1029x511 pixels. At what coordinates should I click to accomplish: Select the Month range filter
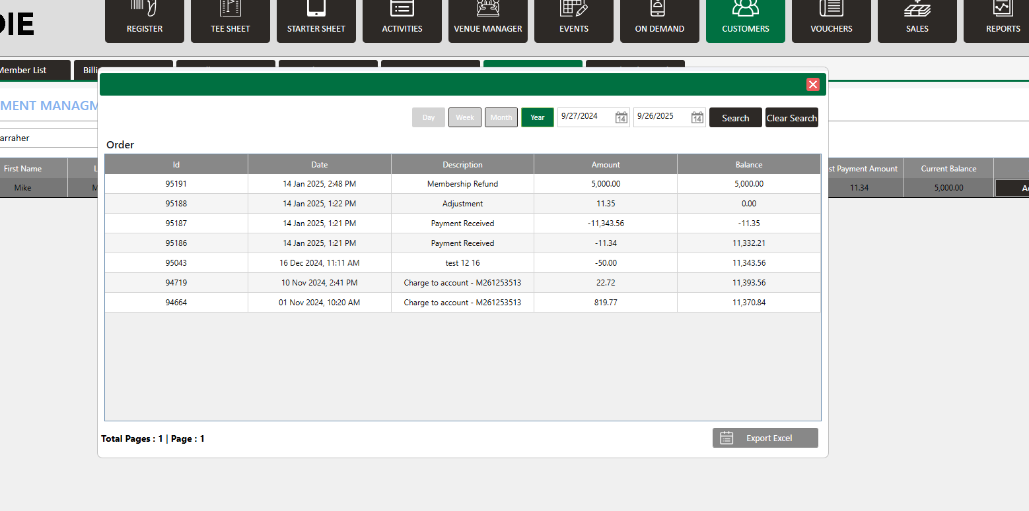coord(501,117)
